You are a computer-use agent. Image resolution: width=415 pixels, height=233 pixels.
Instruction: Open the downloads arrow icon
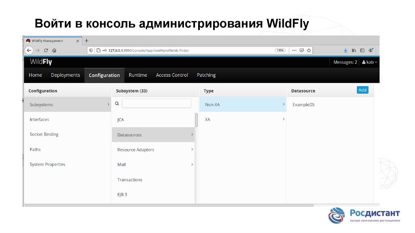(x=345, y=50)
